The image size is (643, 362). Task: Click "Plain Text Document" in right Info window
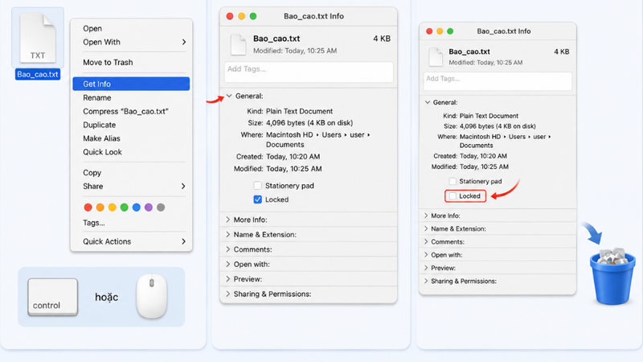[489, 116]
